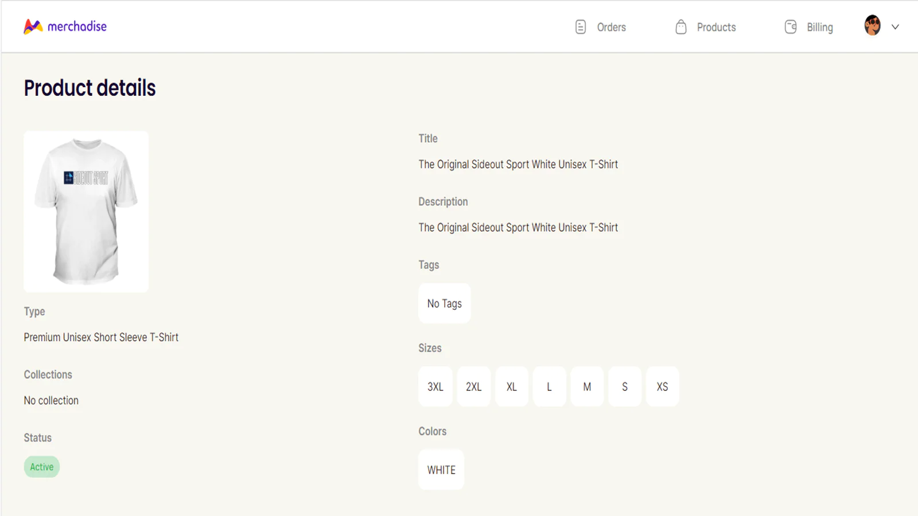Click the merchadise brand name
The image size is (918, 516).
tap(77, 26)
